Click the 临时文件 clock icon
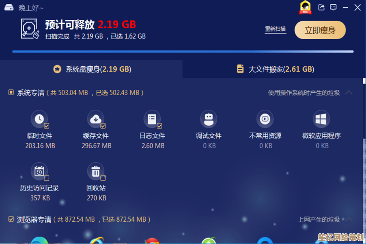The width and height of the screenshot is (366, 244). point(39,119)
